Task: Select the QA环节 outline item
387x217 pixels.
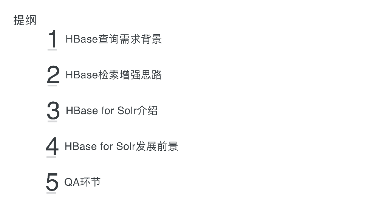Action: (x=82, y=182)
